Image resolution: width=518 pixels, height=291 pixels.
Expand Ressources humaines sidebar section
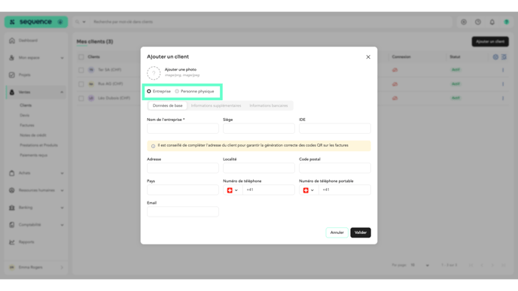point(35,190)
